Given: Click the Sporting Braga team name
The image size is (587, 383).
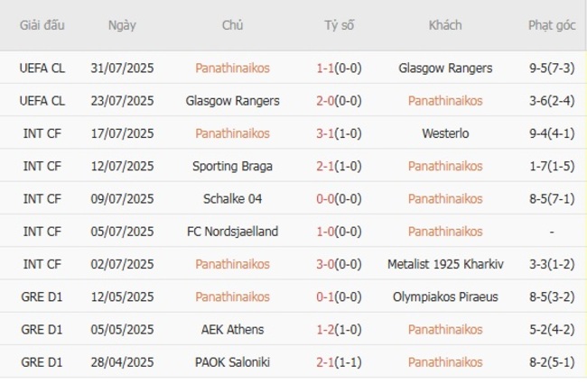Looking at the screenshot, I should coord(232,166).
